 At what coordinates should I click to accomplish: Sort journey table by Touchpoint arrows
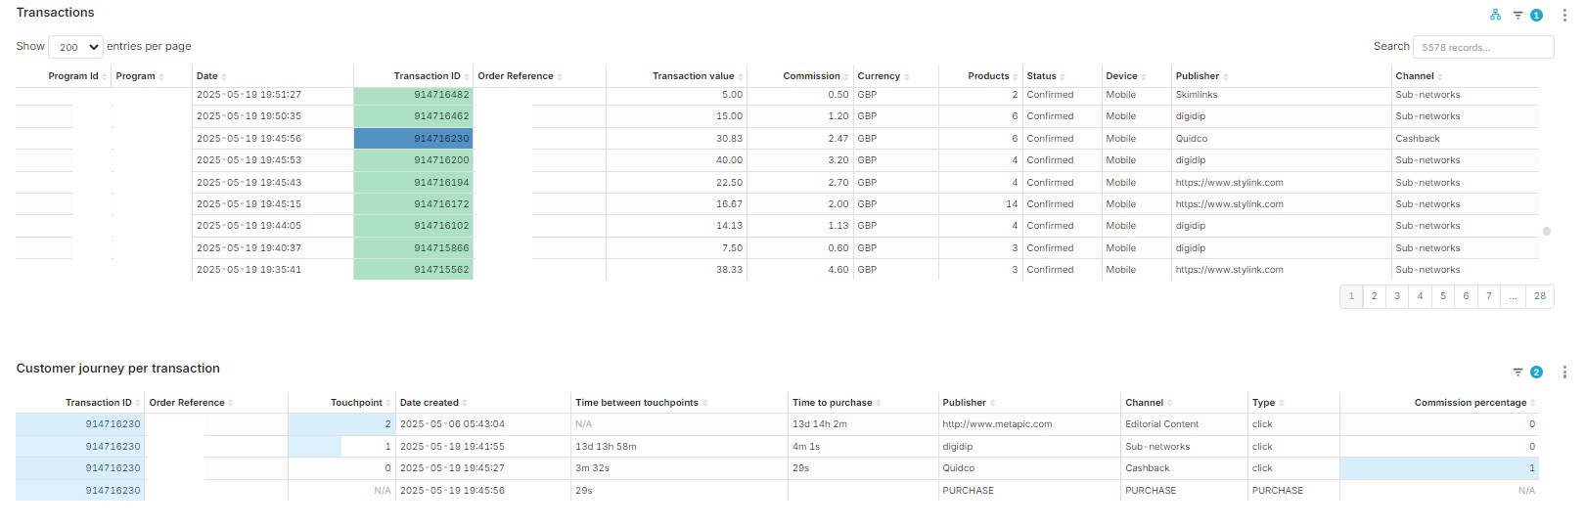388,403
